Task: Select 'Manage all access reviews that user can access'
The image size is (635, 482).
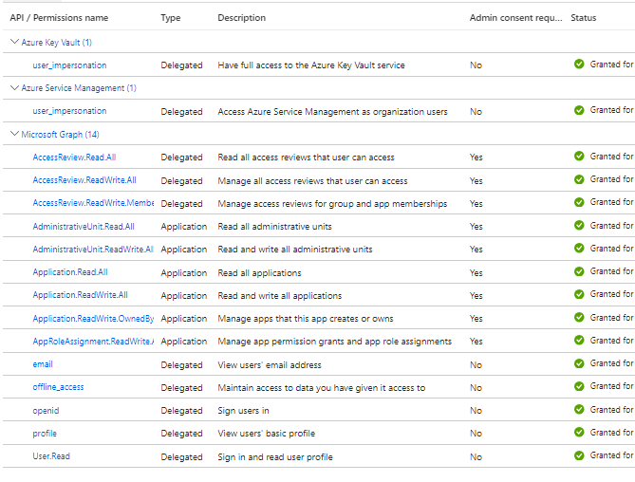Action: click(312, 181)
